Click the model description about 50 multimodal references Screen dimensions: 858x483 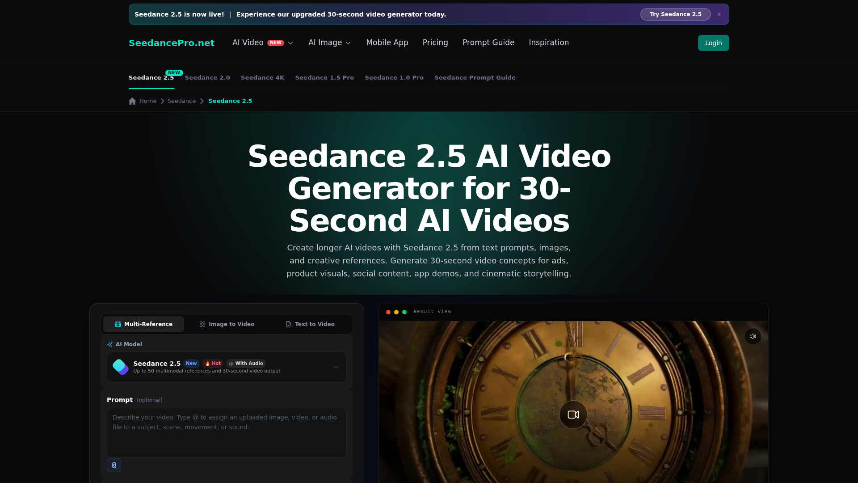click(x=207, y=371)
